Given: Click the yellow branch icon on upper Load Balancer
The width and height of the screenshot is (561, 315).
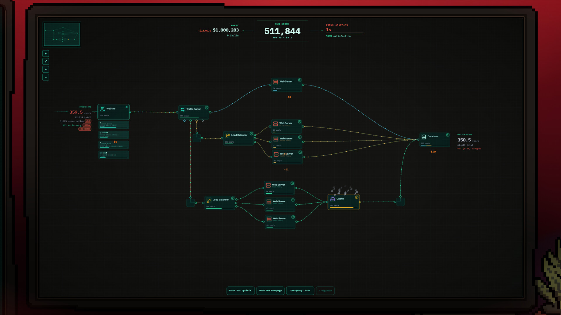Looking at the screenshot, I should (x=228, y=136).
